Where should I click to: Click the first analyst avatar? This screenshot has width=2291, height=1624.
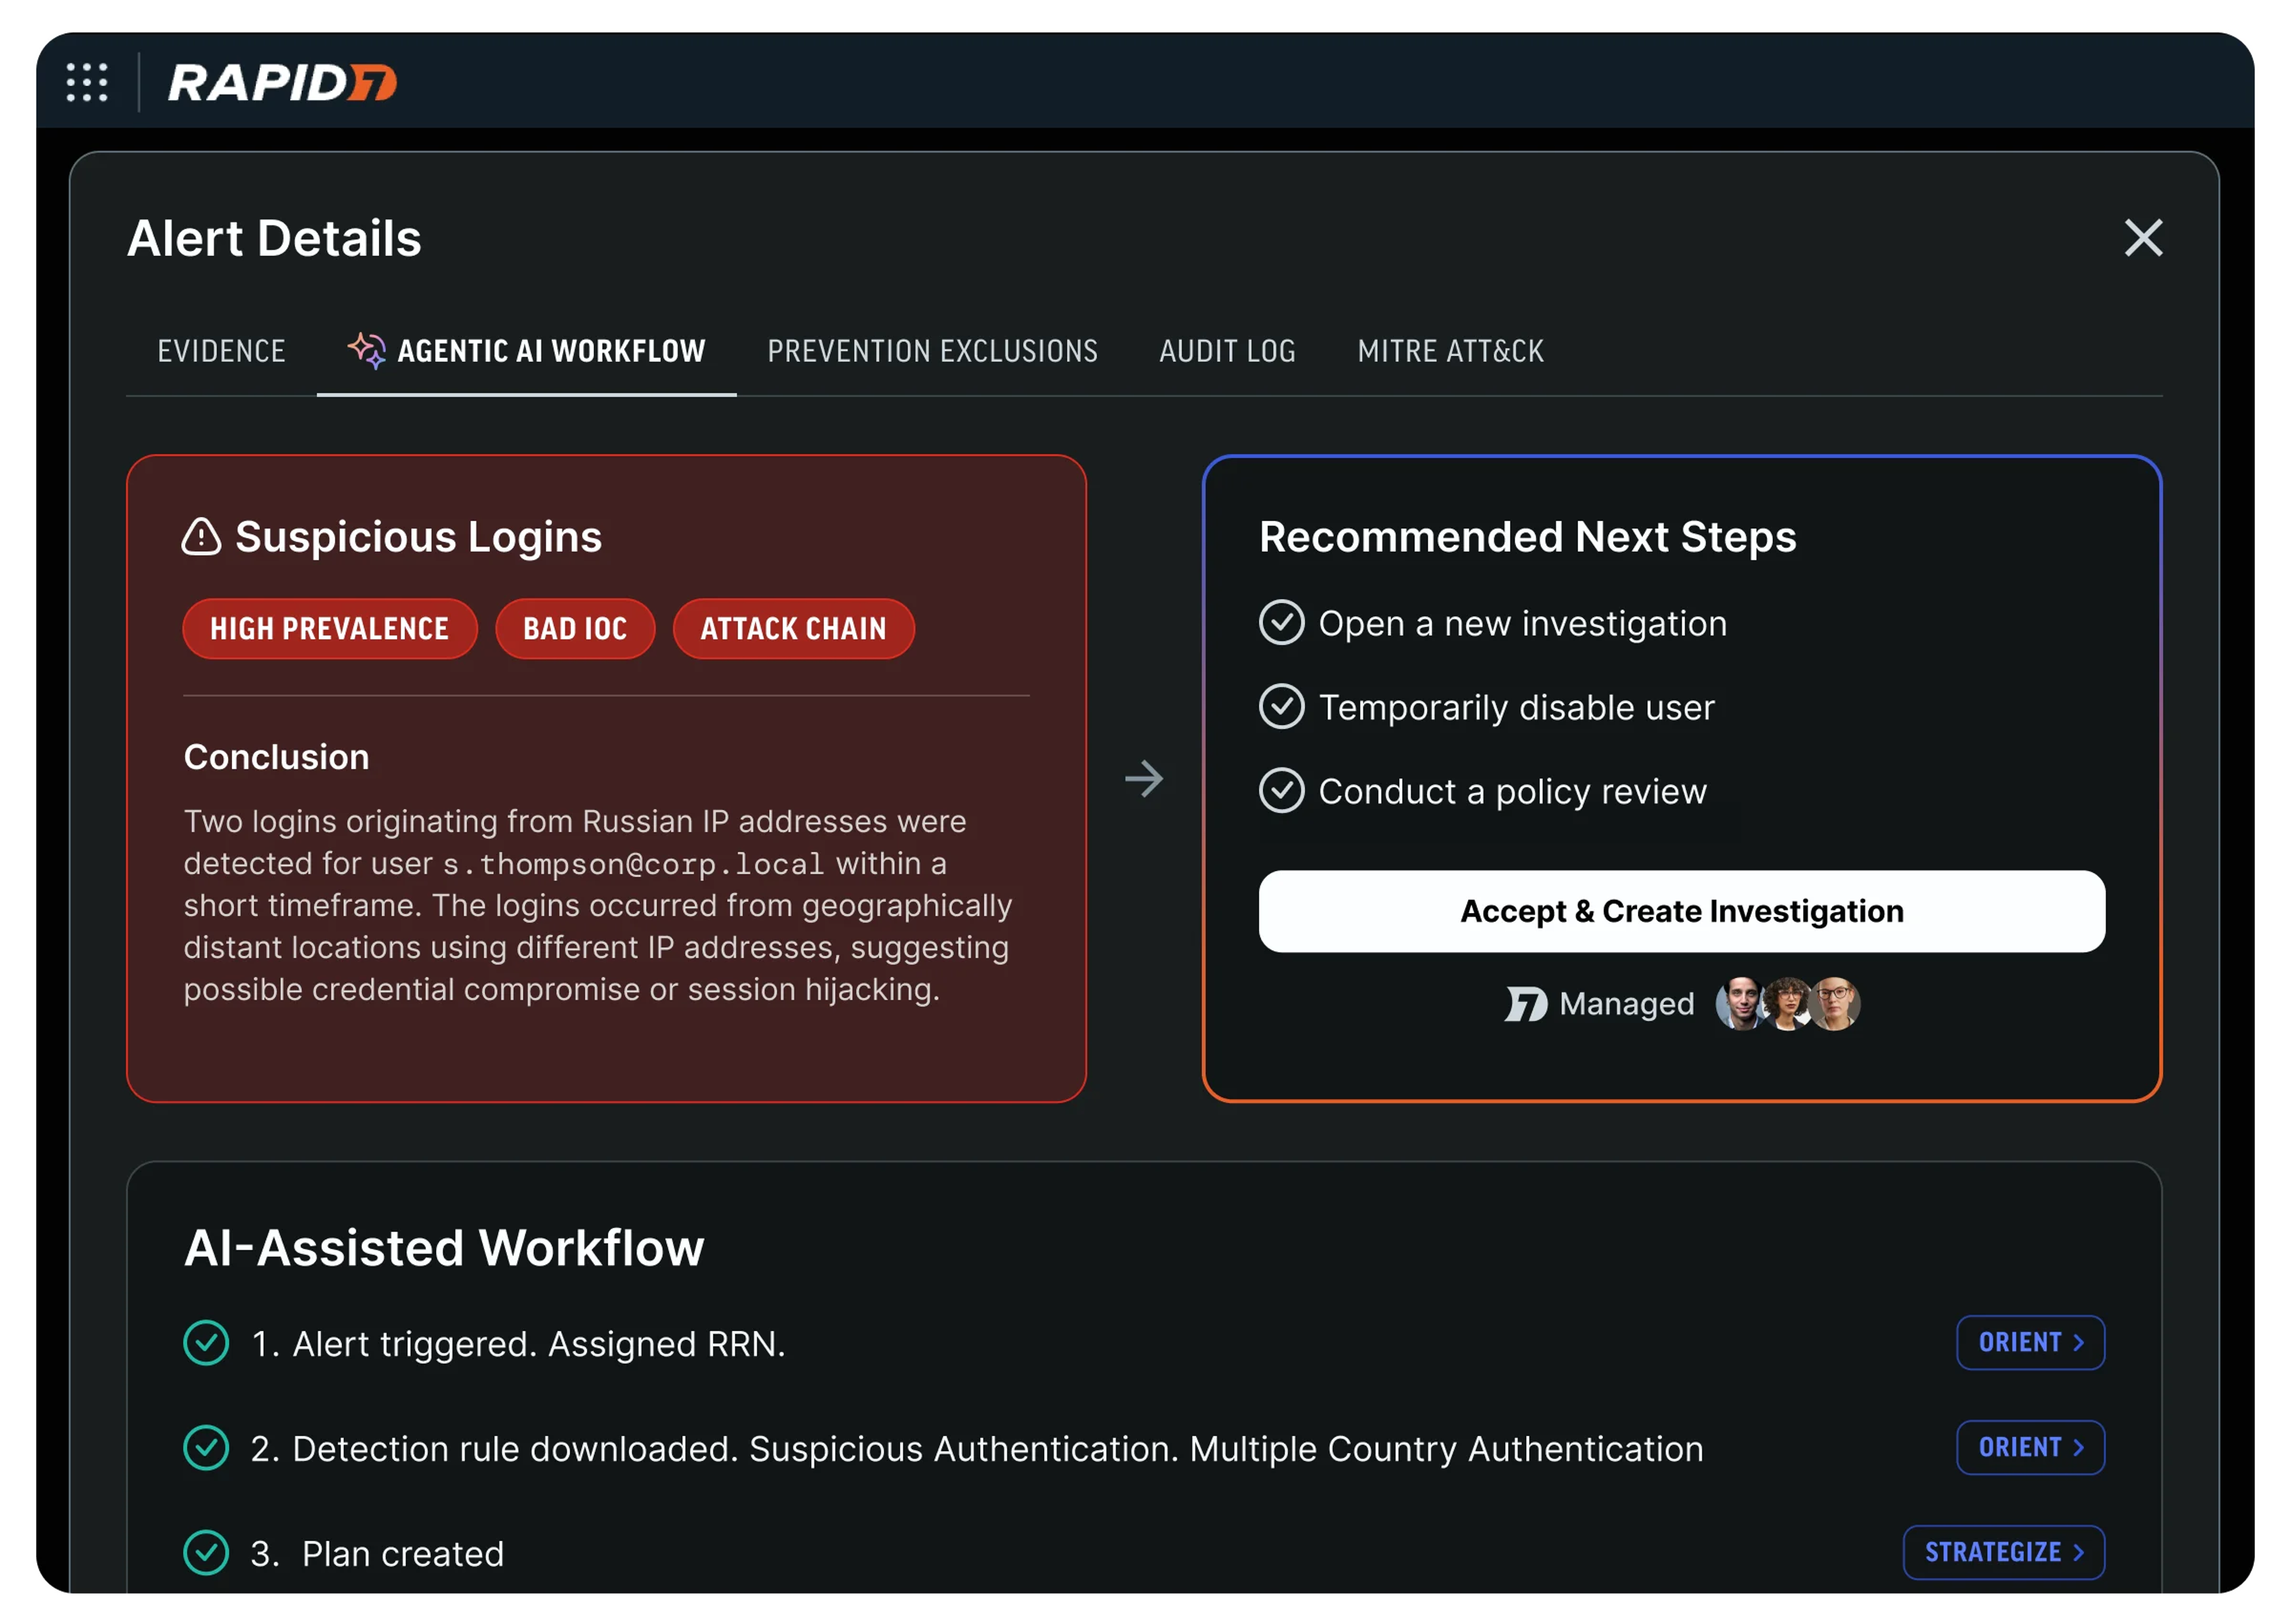tap(1740, 1004)
